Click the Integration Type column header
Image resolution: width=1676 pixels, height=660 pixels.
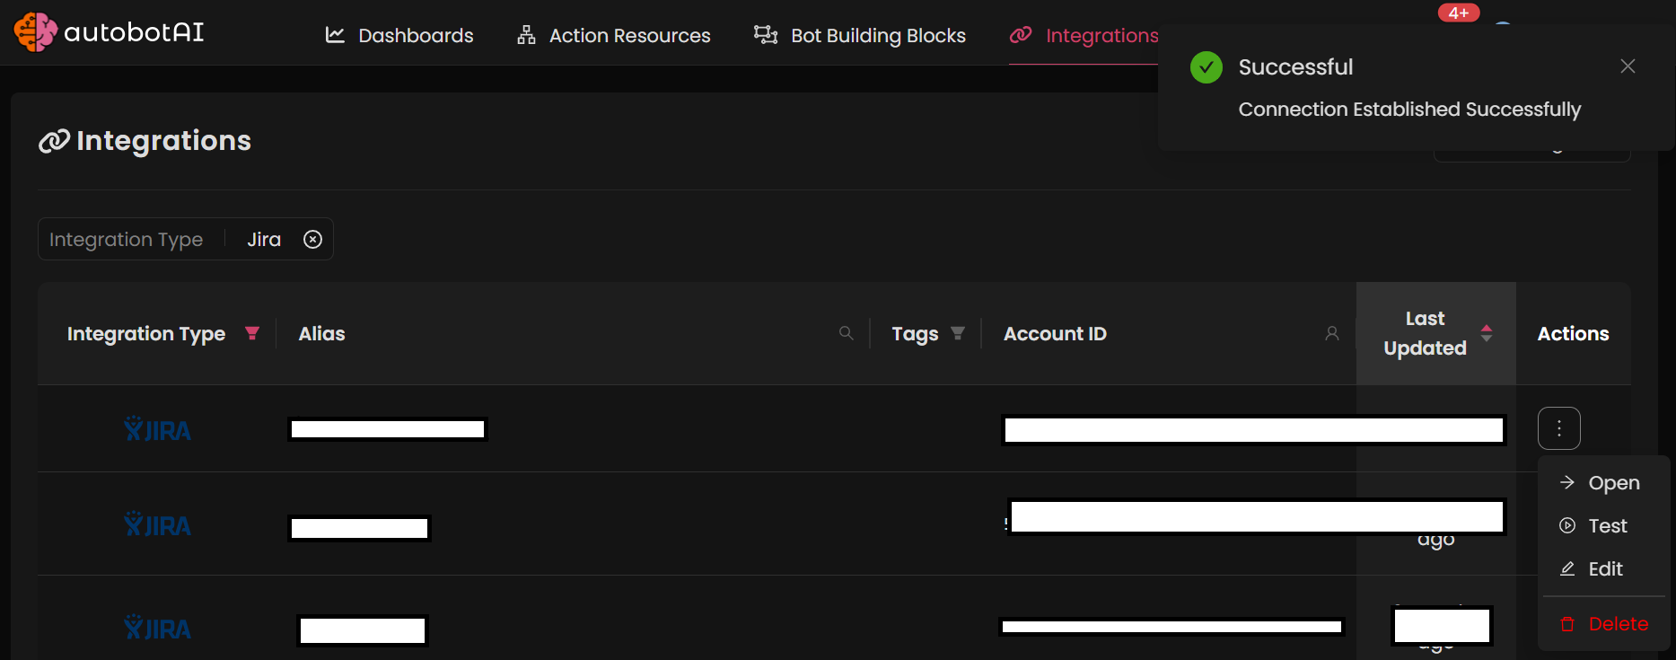coord(146,334)
